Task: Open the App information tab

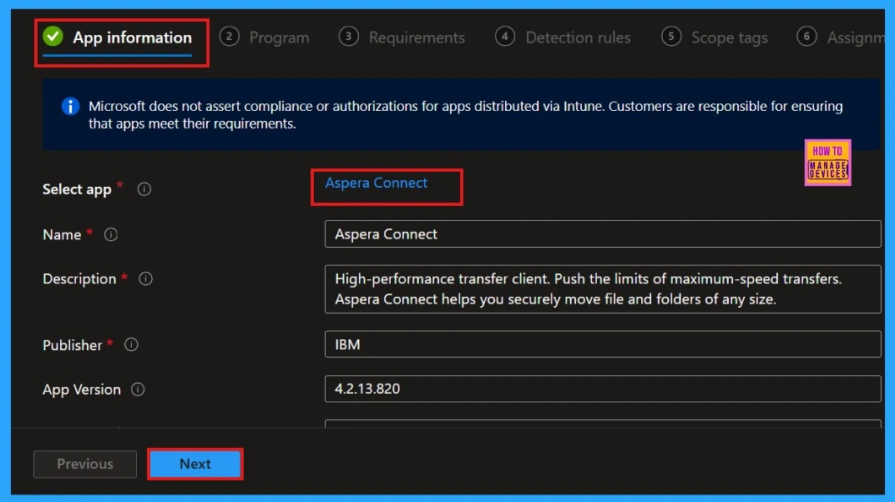Action: tap(118, 38)
